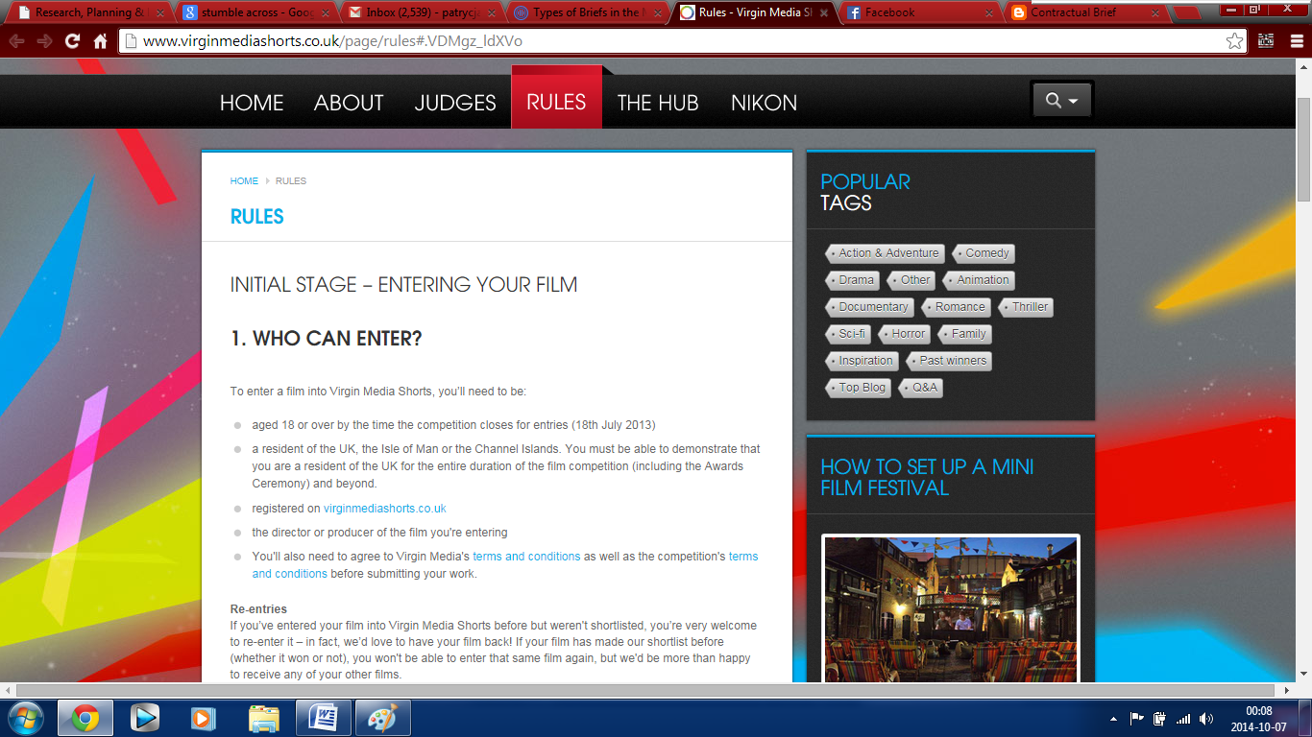Select the Horror tag
This screenshot has height=737, width=1312.
click(905, 334)
